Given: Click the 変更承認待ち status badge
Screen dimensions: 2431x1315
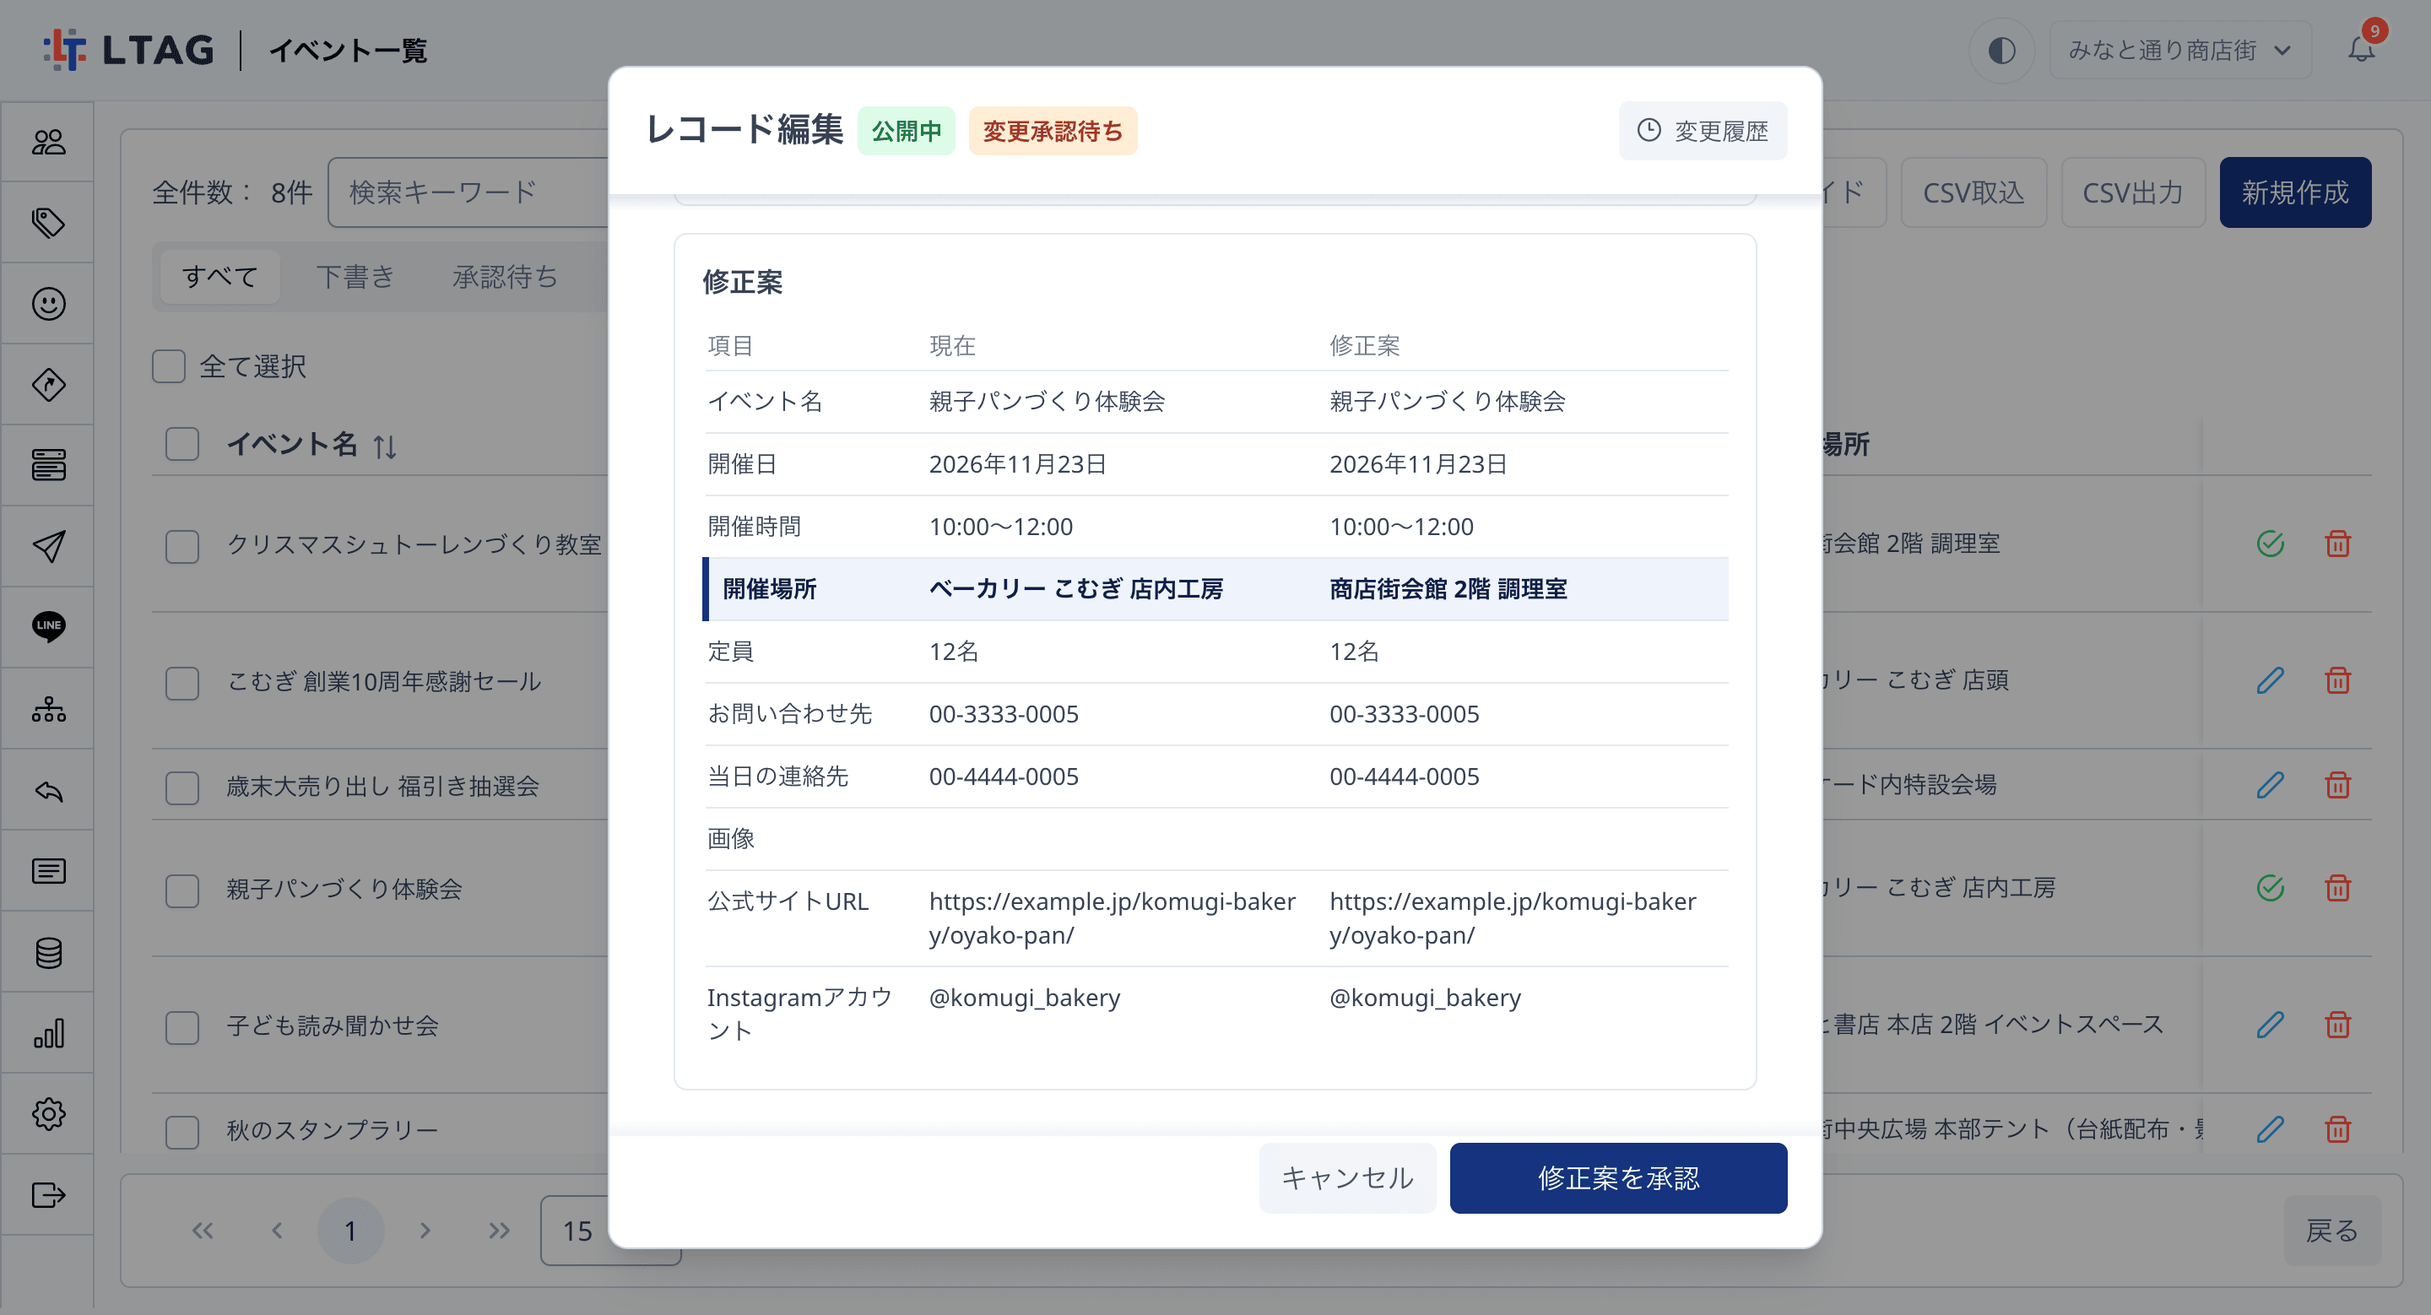Looking at the screenshot, I should pos(1053,130).
